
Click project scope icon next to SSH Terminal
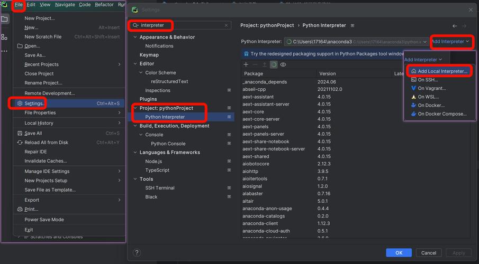tap(229, 188)
